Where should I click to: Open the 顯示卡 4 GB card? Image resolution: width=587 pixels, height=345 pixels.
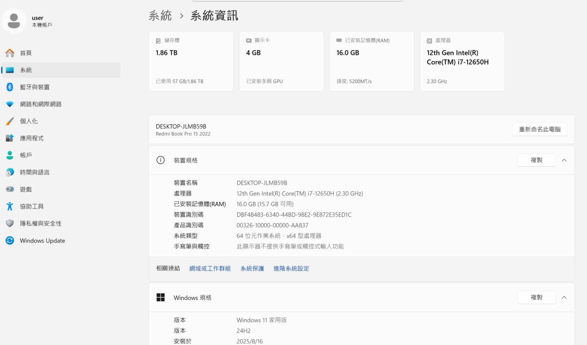coord(281,61)
